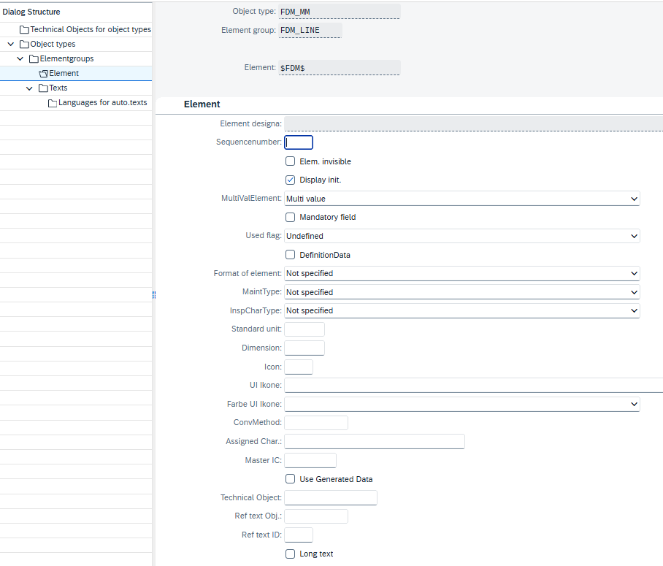Select the Elementgroups tree entry
Screen dimensions: 663x566
(x=66, y=59)
